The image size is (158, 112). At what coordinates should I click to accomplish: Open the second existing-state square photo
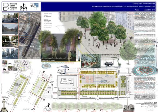10,29
